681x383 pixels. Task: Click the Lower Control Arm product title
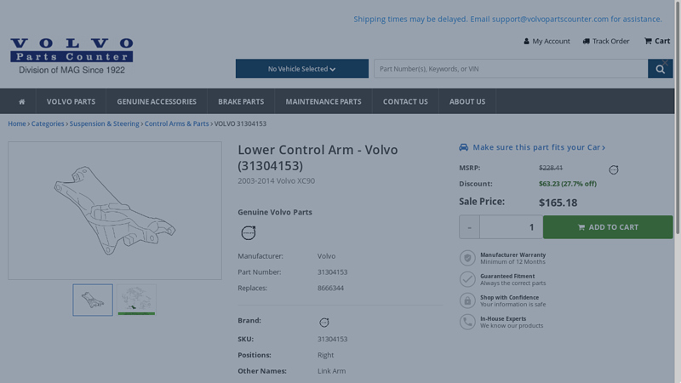pos(318,157)
